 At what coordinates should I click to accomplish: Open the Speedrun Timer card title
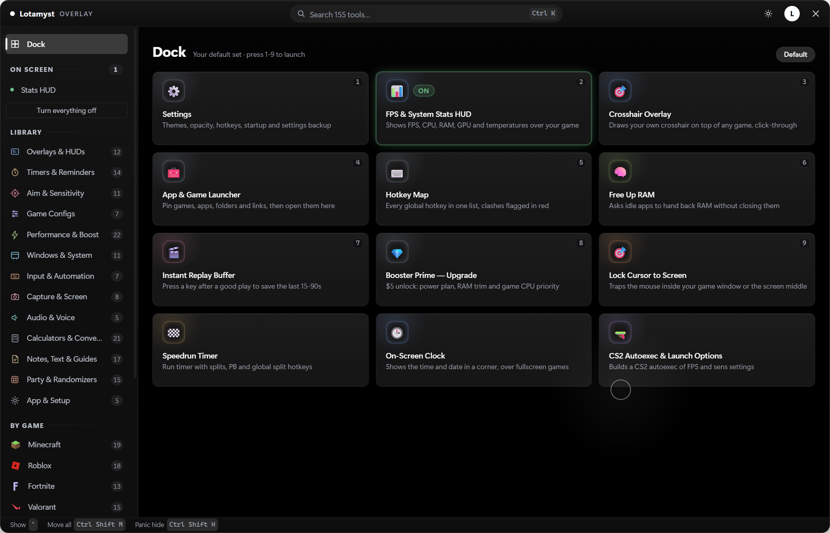[x=190, y=356]
